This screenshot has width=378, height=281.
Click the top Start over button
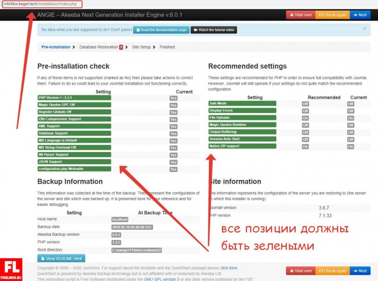click(x=301, y=15)
